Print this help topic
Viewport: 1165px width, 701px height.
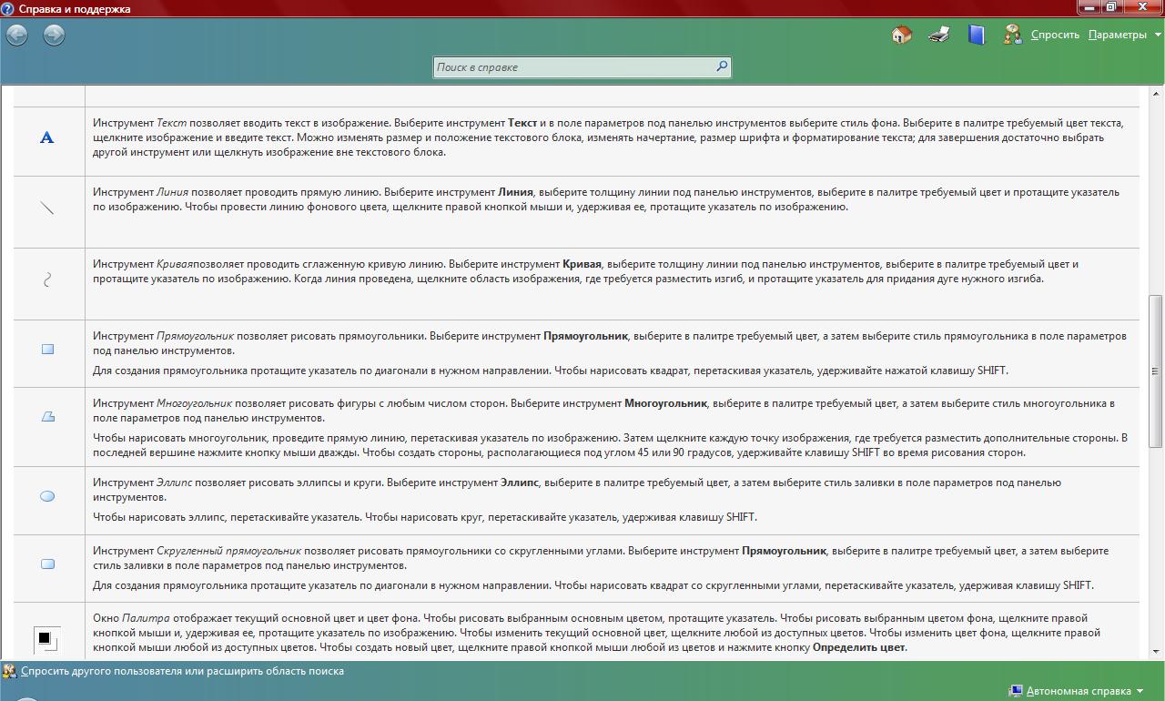938,36
